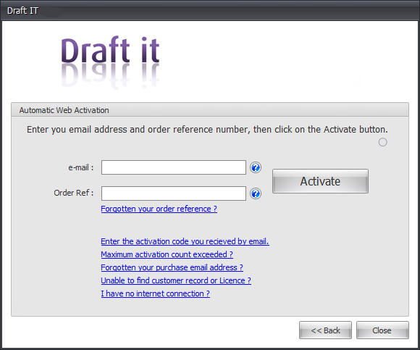
Task: Open 'Enter the activation code you recieved by email' link
Action: pos(185,241)
